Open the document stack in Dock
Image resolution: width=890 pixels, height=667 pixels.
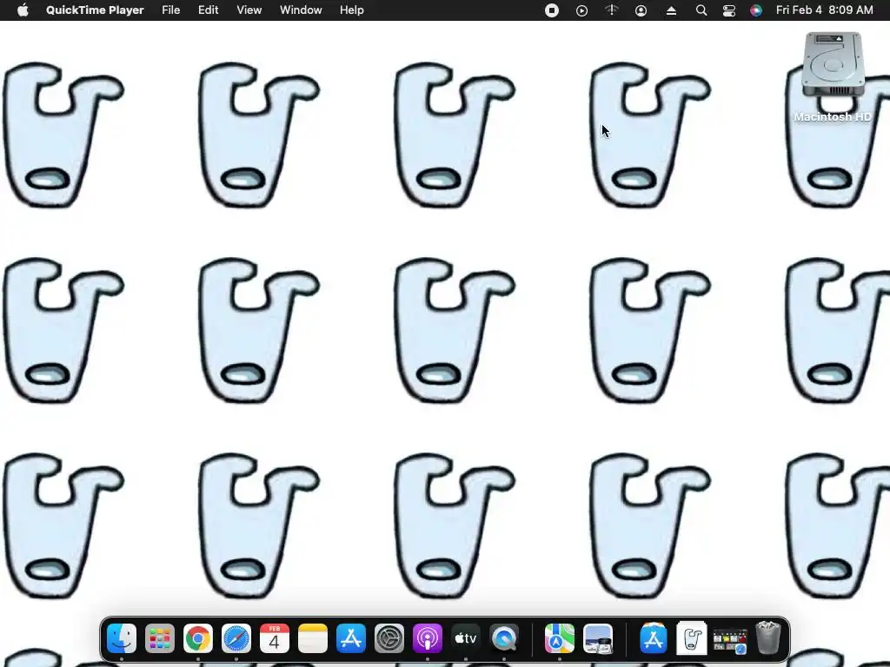click(x=692, y=638)
